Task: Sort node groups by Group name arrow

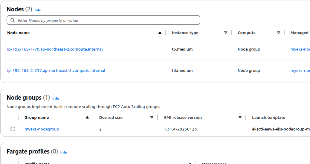Action: click(87, 118)
